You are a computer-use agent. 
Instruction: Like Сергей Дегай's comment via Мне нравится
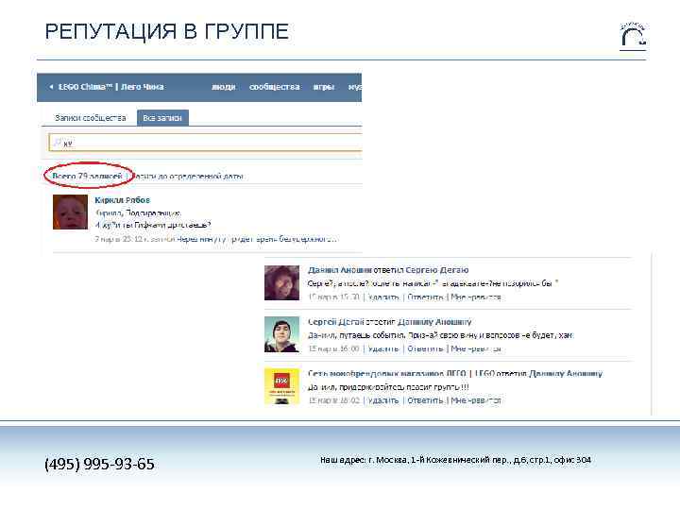(x=476, y=348)
